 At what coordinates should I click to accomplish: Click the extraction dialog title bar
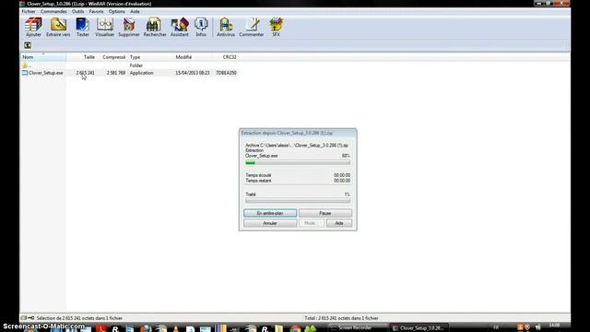tap(298, 133)
